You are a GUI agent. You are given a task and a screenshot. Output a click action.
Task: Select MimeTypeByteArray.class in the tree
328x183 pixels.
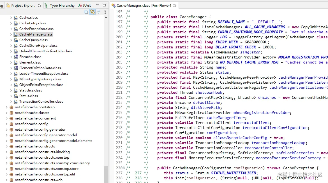pos(40,79)
